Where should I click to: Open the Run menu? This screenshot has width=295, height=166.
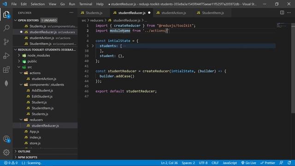coord(72,4)
